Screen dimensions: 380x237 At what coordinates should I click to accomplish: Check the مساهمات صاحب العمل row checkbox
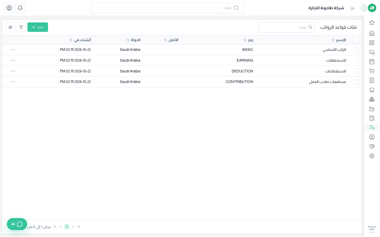tap(357, 82)
